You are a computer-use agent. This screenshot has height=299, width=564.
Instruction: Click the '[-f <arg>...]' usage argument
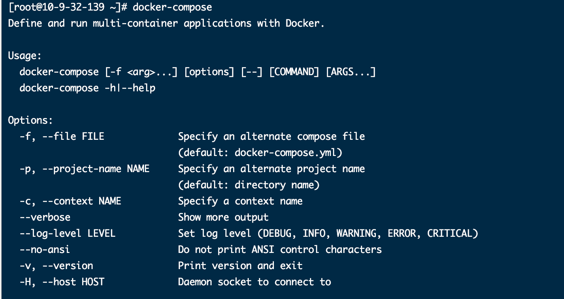coord(141,72)
